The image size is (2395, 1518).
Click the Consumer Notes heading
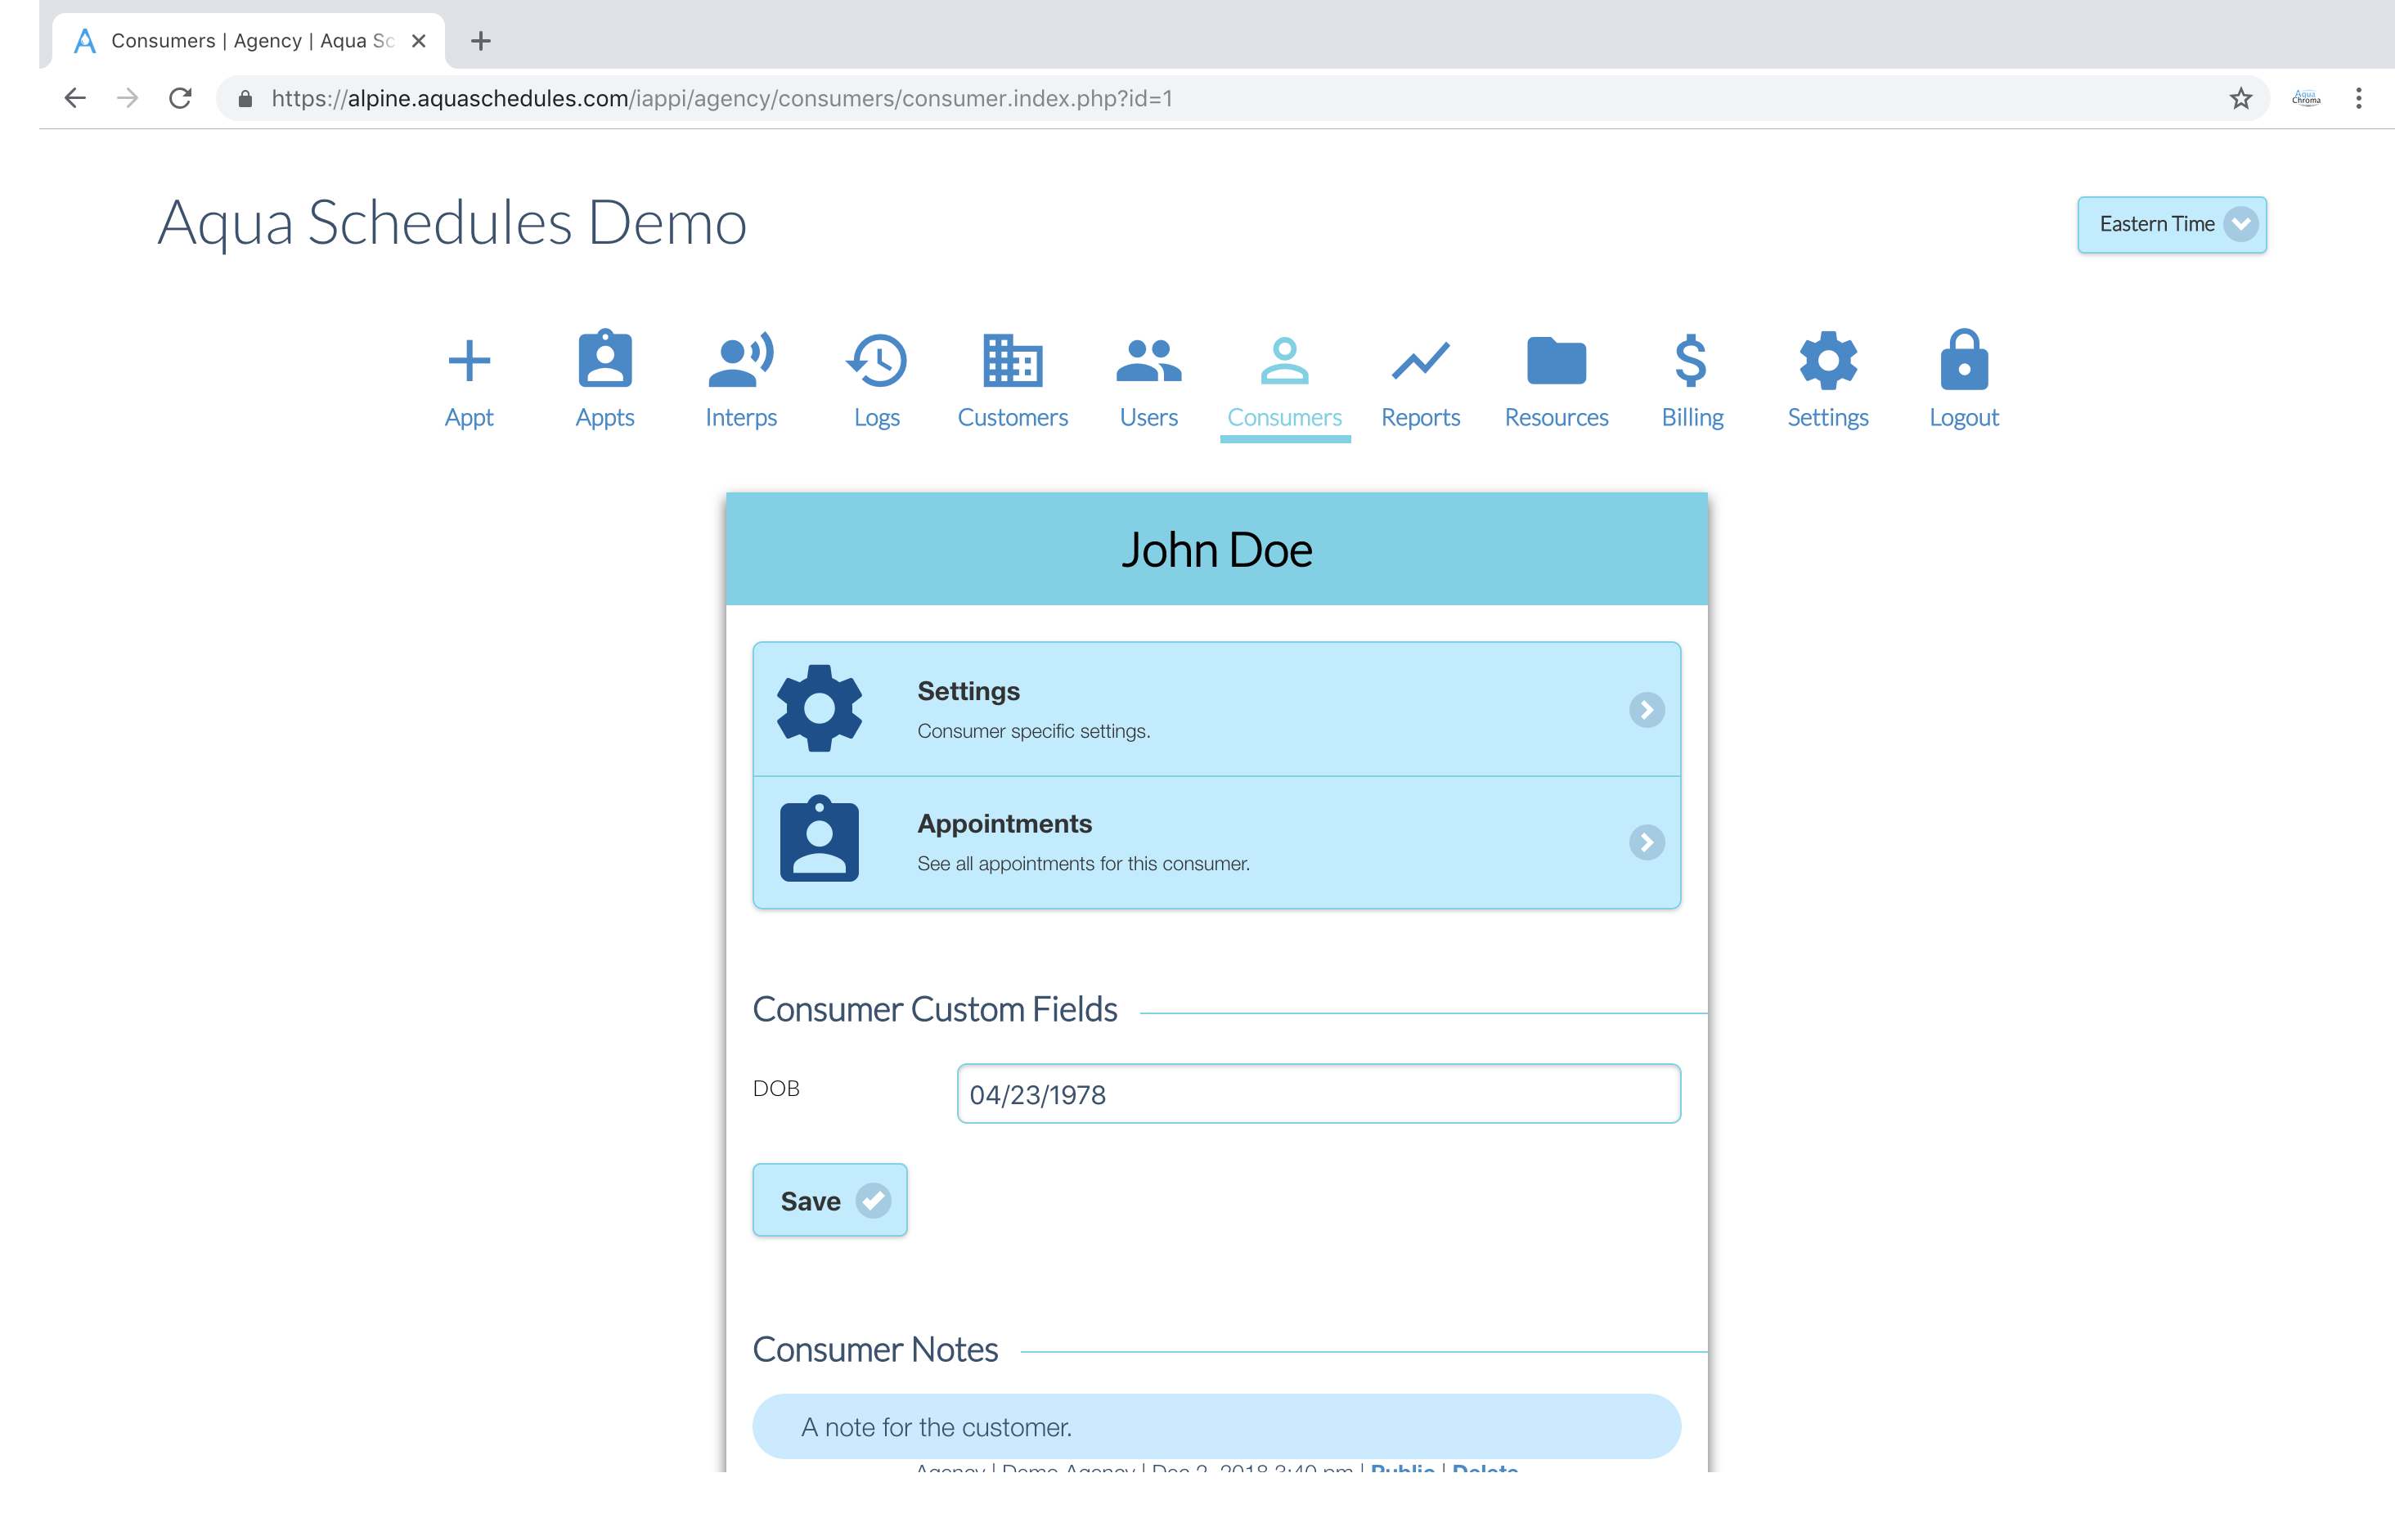(875, 1349)
